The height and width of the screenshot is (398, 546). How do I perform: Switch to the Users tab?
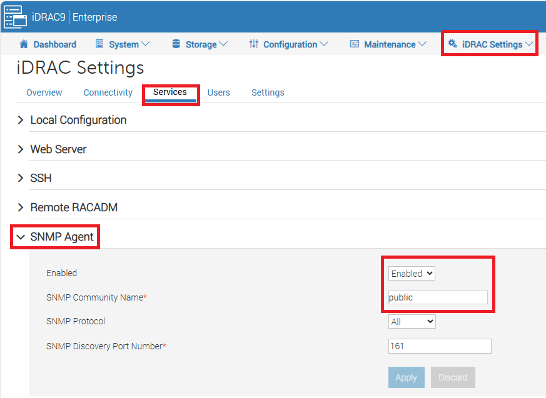point(219,92)
